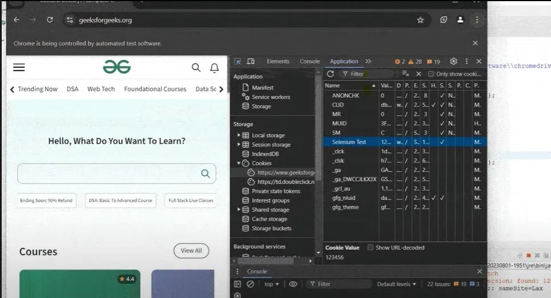The height and width of the screenshot is (298, 551).
Task: Collapse the Cookies tree node
Action: tap(238, 163)
